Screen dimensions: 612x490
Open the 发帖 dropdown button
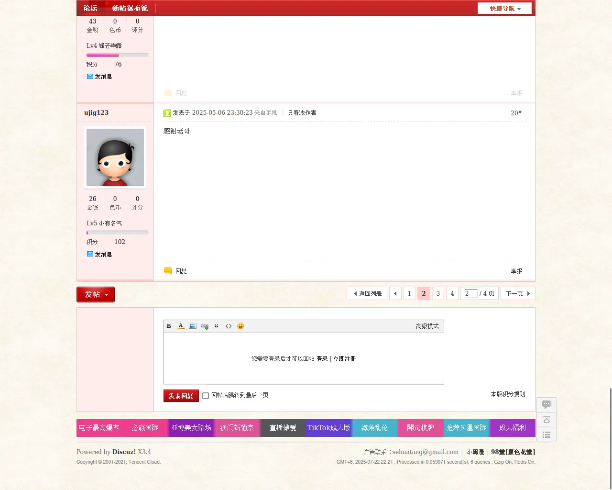click(x=96, y=294)
